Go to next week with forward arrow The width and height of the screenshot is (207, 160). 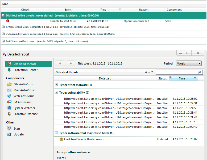[70, 63]
